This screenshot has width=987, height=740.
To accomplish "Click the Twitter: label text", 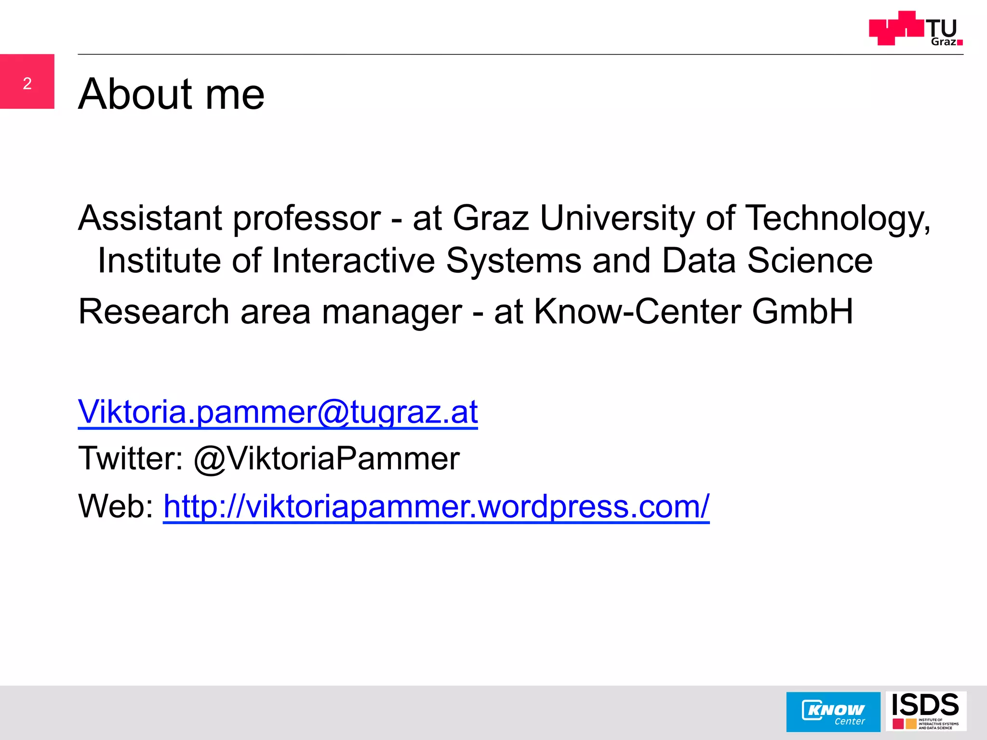I will click(131, 458).
